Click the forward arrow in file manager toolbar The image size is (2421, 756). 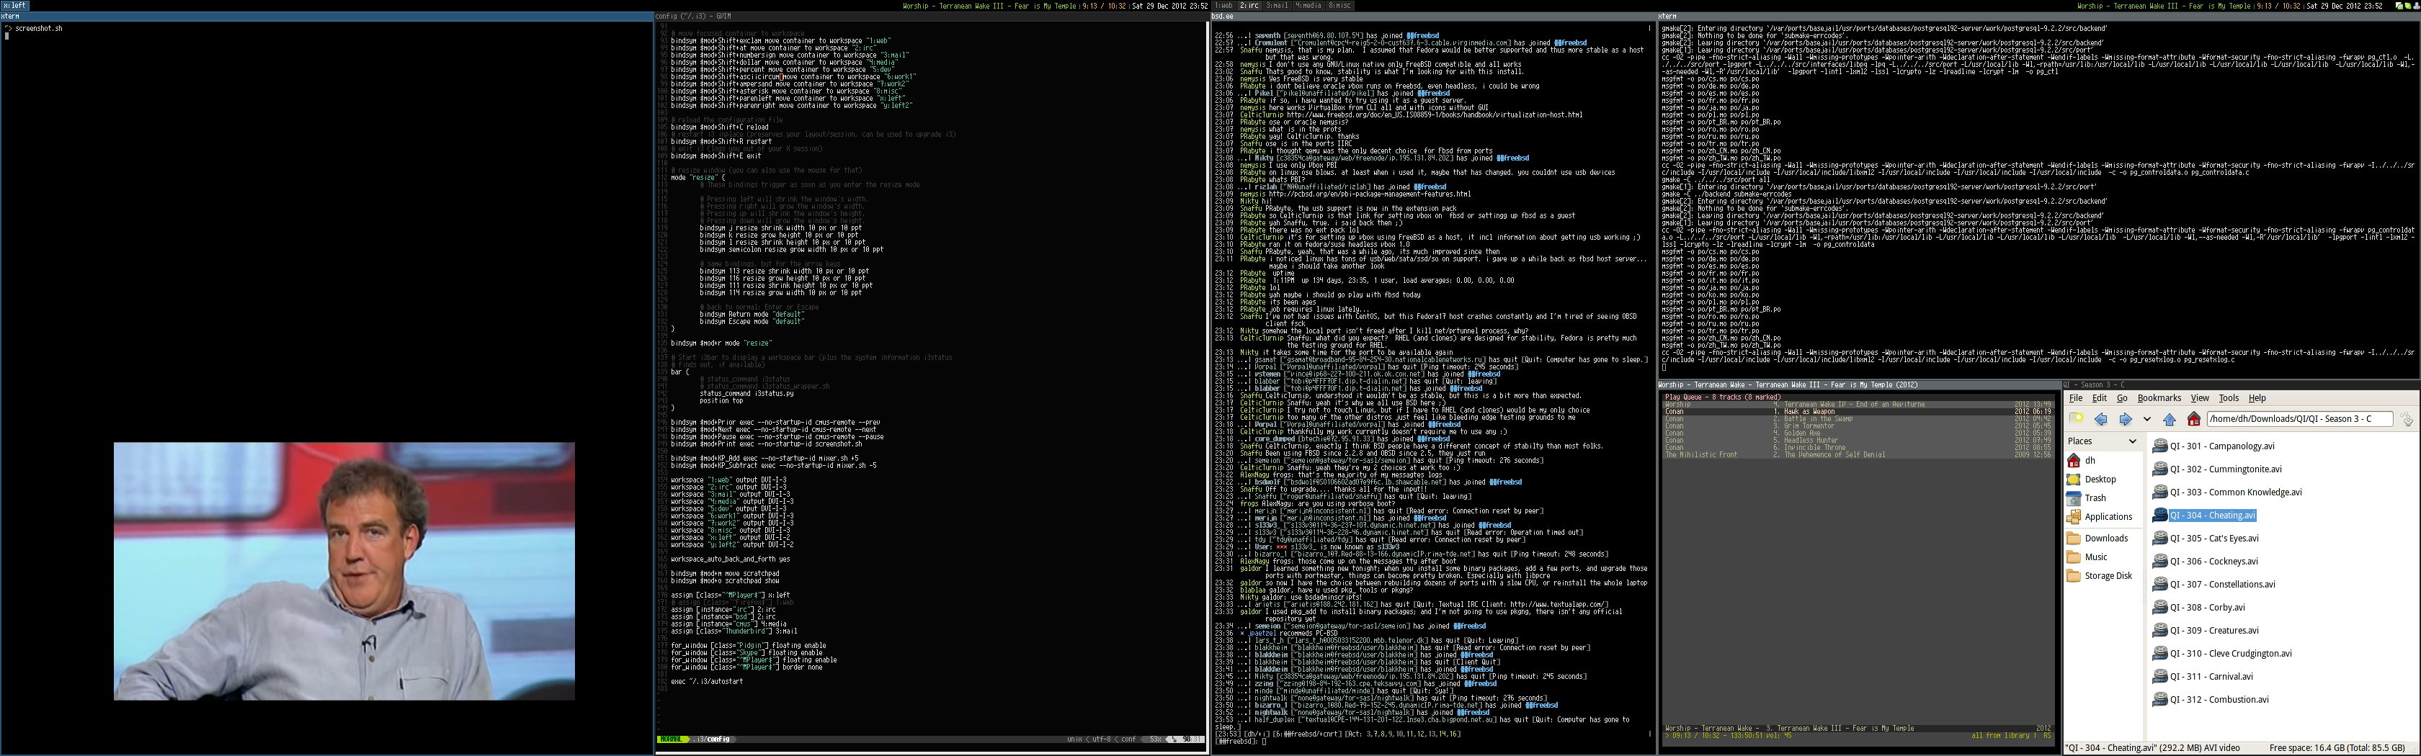click(2125, 420)
